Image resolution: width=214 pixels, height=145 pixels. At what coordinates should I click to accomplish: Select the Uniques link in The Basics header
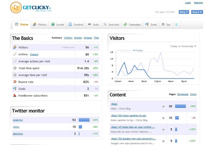[x=88, y=38]
